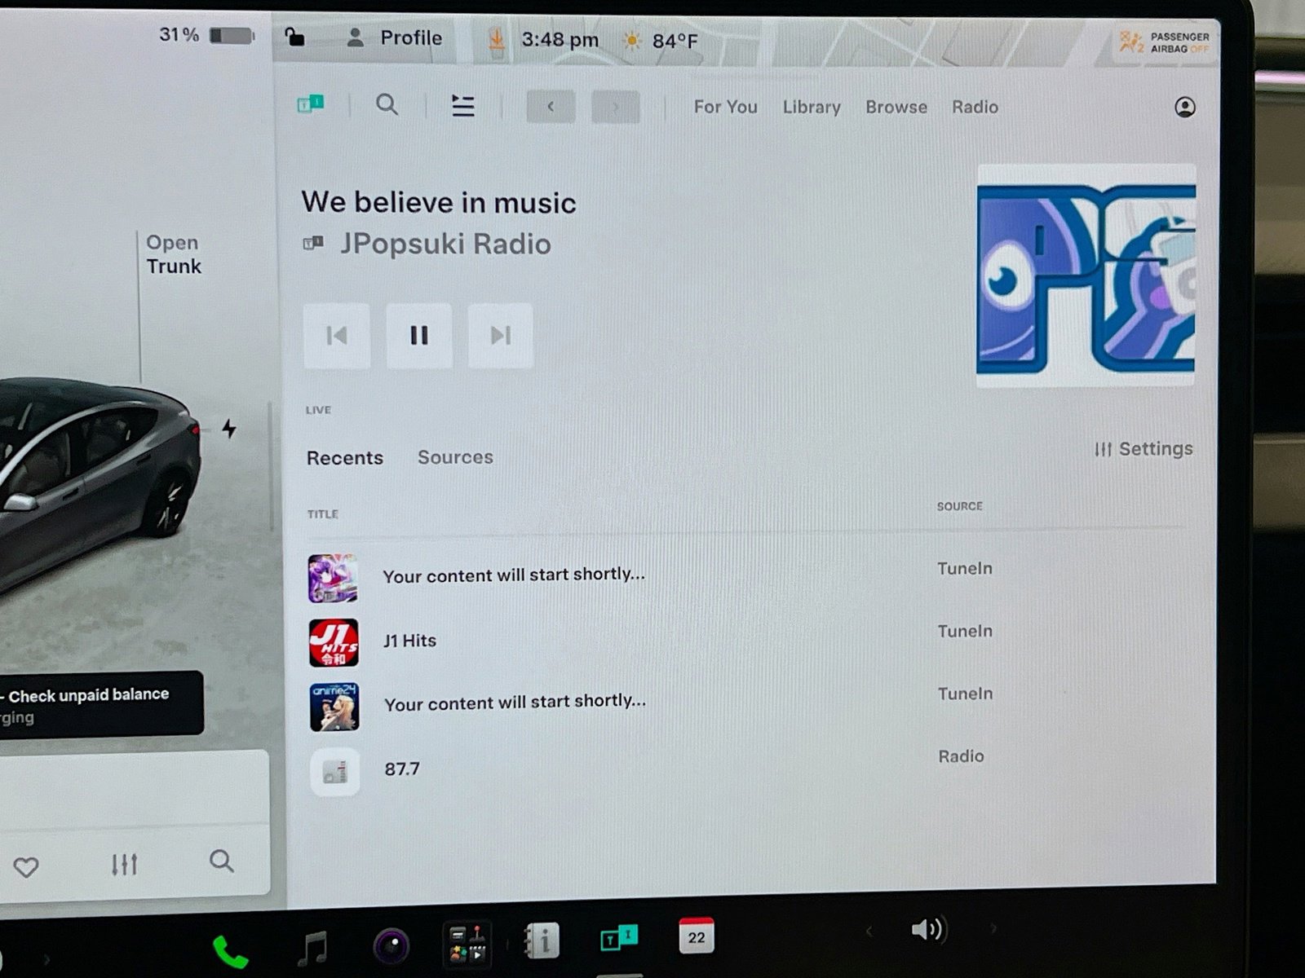The height and width of the screenshot is (978, 1305).
Task: Go forward with the right chevron button
Action: coord(615,107)
